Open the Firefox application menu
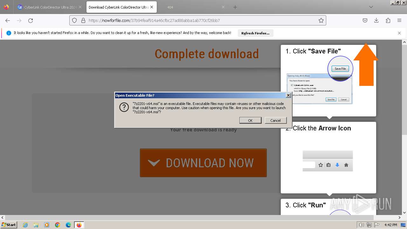This screenshot has width=407, height=229. (399, 20)
